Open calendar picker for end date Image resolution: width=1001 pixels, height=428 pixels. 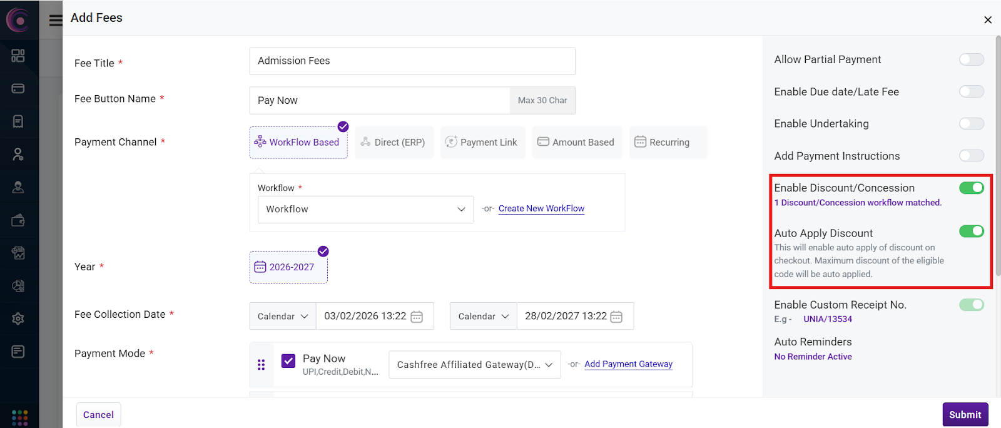[x=616, y=317]
